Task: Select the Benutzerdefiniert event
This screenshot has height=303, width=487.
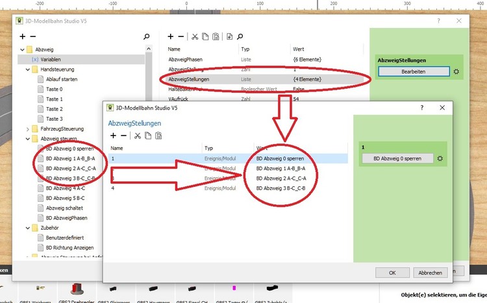Action: [x=64, y=238]
